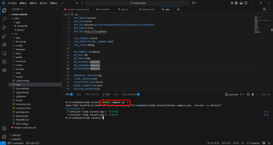Viewport: 273px width, 145px height.
Task: Open the 選択(S) menu
Action: pos(33,3)
